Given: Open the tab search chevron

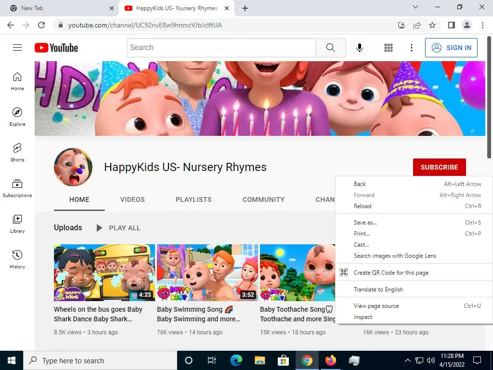Looking at the screenshot, I should (415, 7).
